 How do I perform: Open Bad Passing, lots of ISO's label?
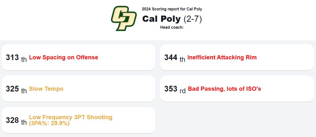pos(224,89)
